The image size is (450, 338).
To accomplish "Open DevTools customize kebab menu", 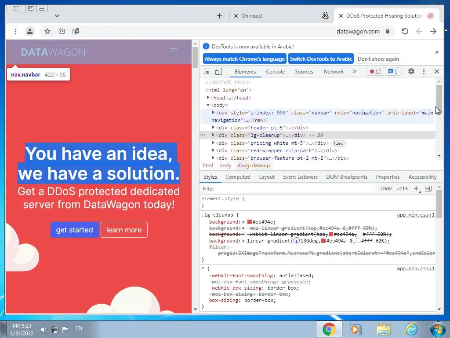I will pos(424,71).
